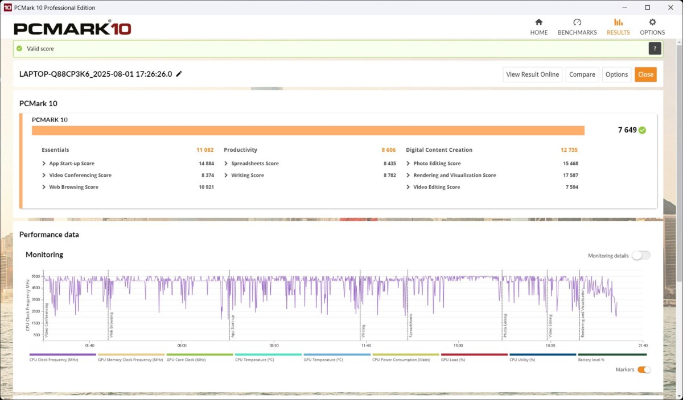Open the Options button beside Compare
This screenshot has width=683, height=400.
(616, 74)
